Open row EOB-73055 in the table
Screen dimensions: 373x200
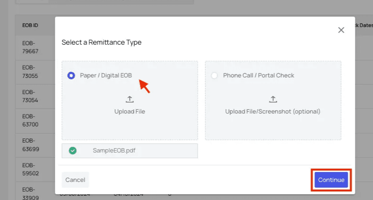coord(30,72)
